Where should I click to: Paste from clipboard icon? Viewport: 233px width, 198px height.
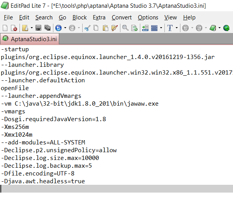coord(105,28)
